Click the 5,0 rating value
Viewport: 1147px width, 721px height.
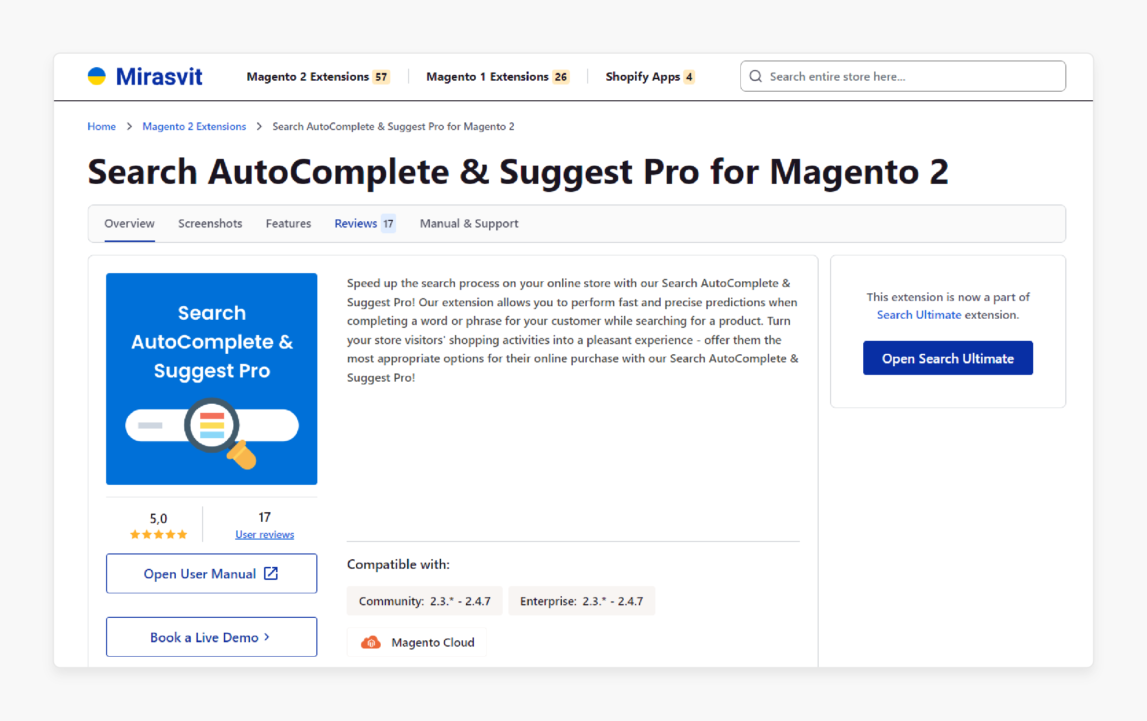click(158, 518)
